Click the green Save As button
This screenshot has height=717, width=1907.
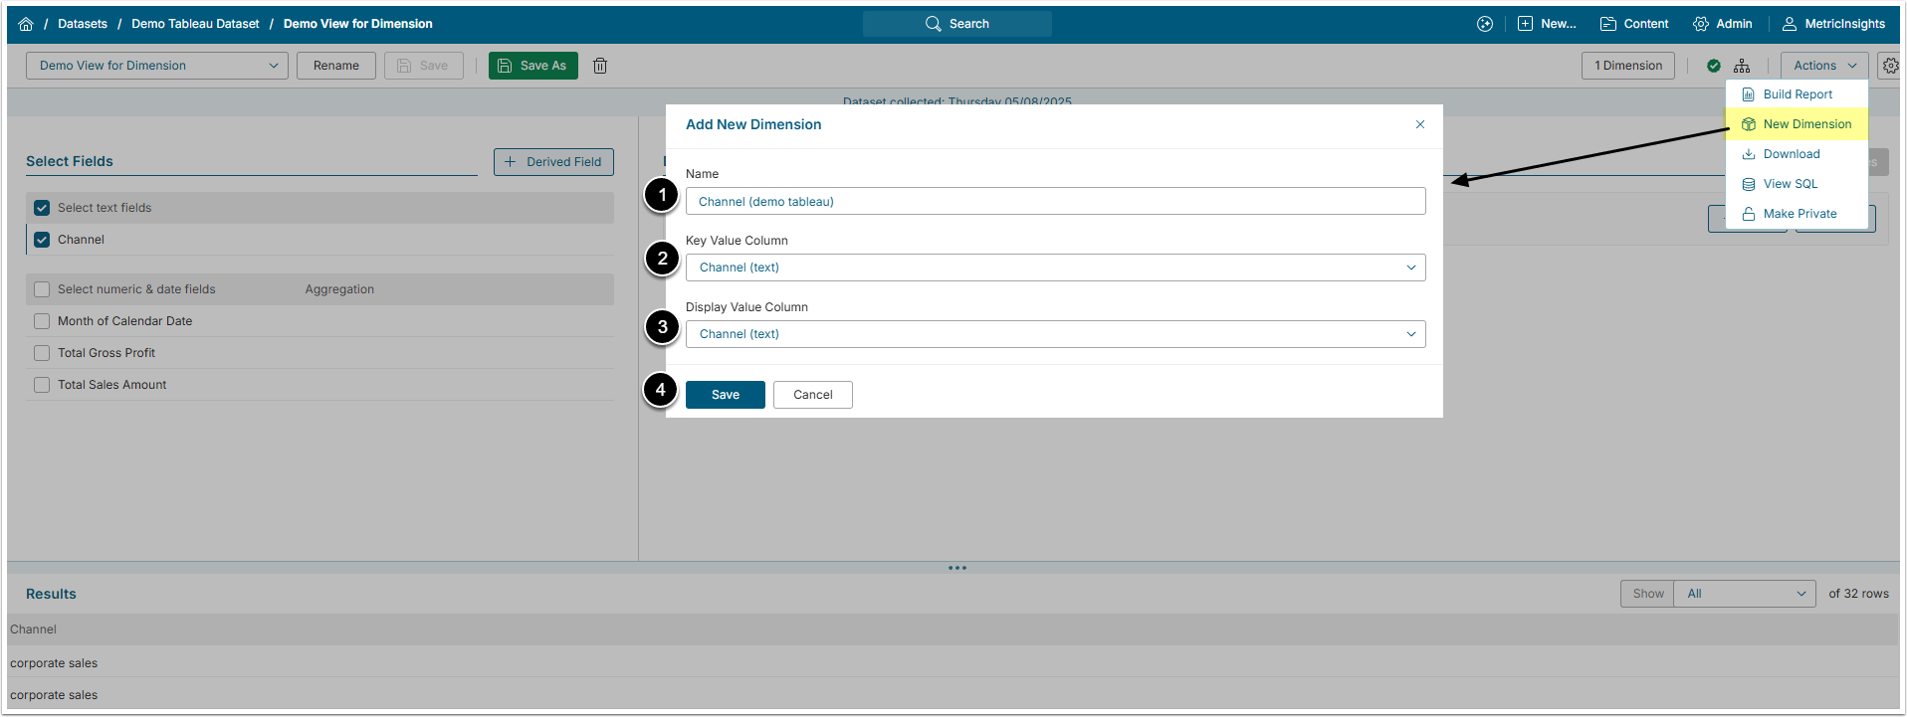(x=533, y=66)
